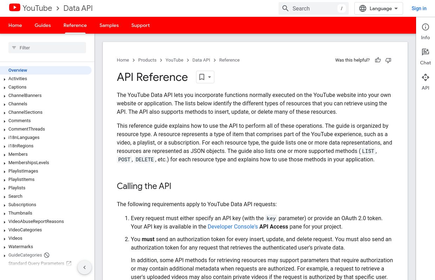Expand the GuideCategories section
This screenshot has height=280, width=435.
pyautogui.click(x=5, y=255)
